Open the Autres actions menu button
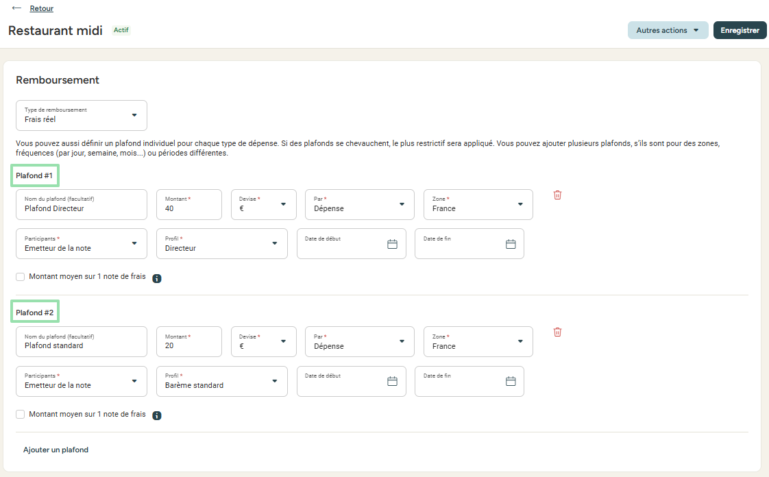769x477 pixels. coord(668,30)
